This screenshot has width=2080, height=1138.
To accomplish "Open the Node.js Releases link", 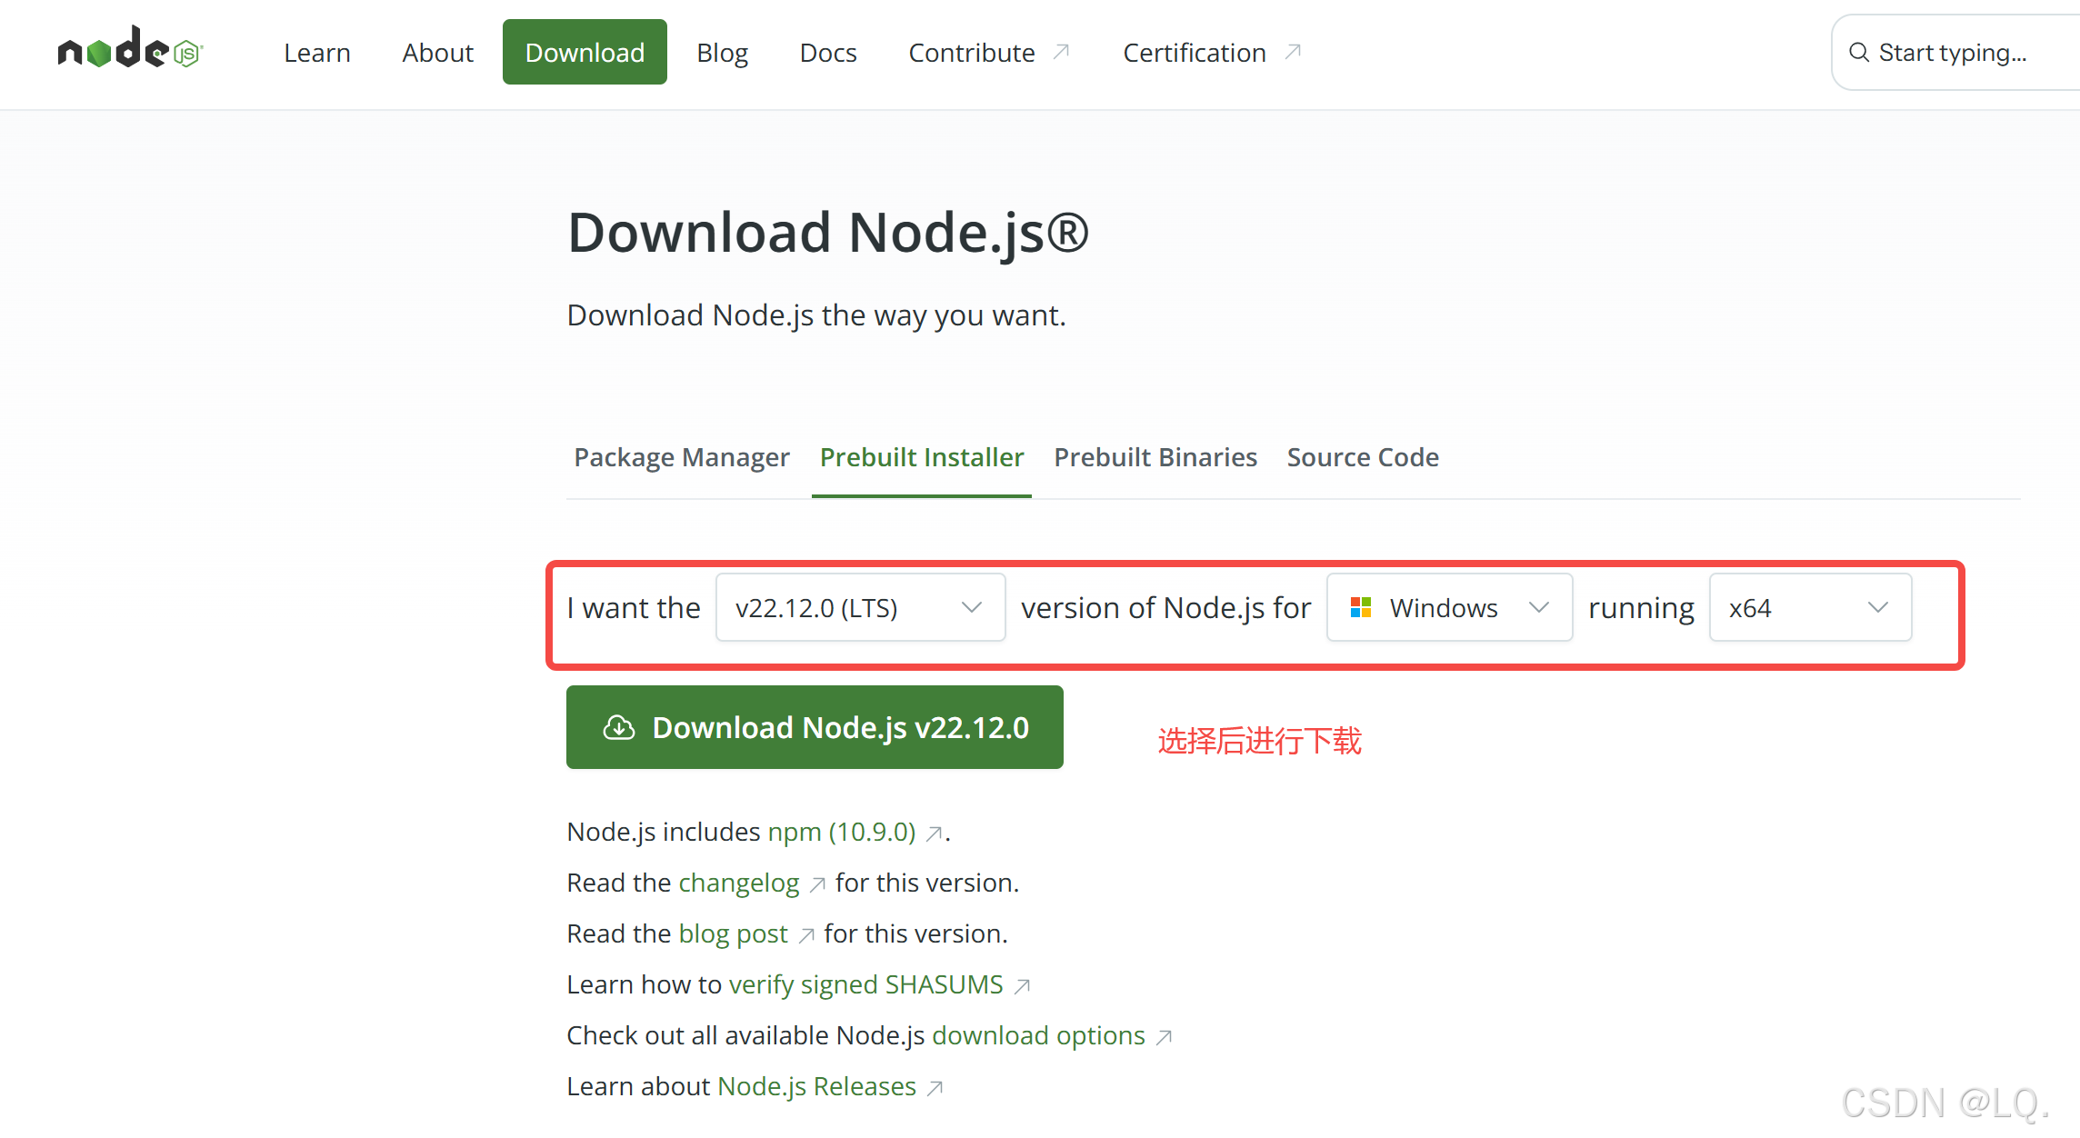I will coord(816,1086).
